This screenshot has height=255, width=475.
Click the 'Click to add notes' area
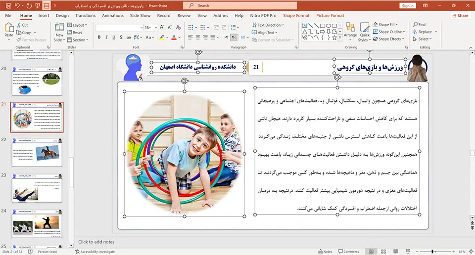(96, 242)
